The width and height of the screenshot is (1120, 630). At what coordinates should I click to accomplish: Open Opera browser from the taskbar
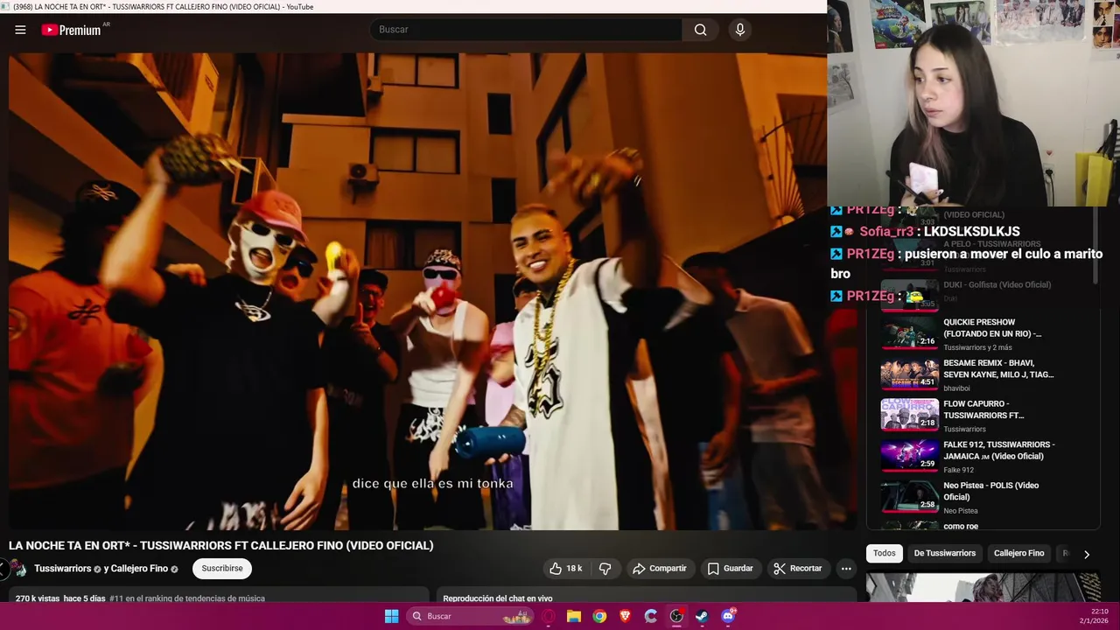[x=549, y=616]
